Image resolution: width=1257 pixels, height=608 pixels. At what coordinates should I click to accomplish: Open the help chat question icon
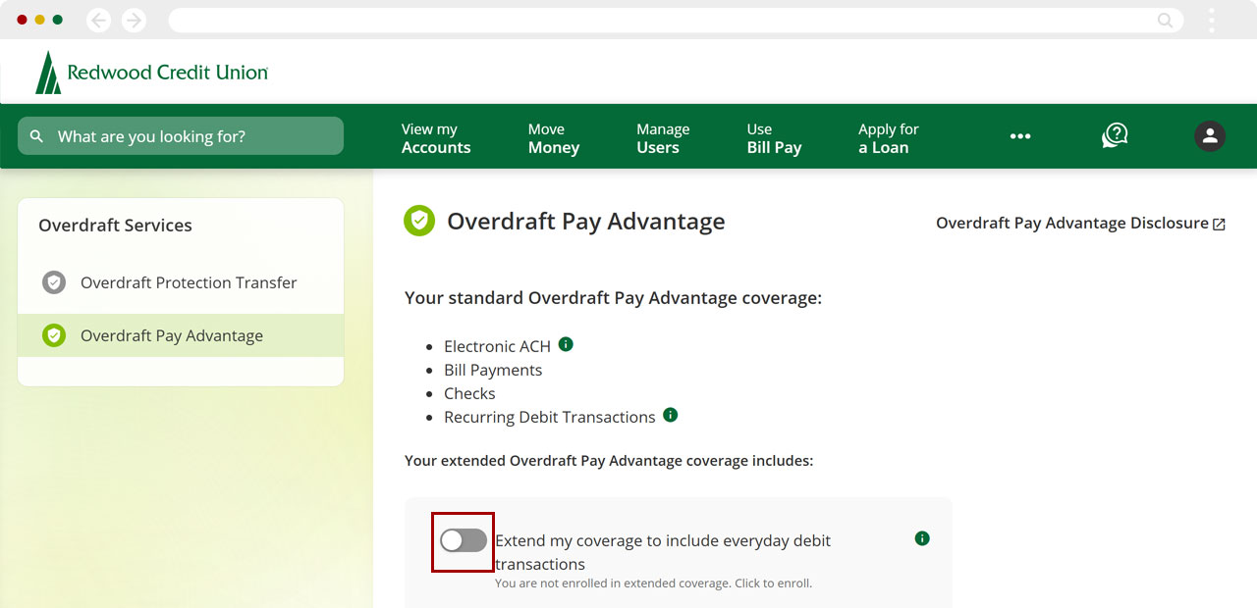point(1115,136)
